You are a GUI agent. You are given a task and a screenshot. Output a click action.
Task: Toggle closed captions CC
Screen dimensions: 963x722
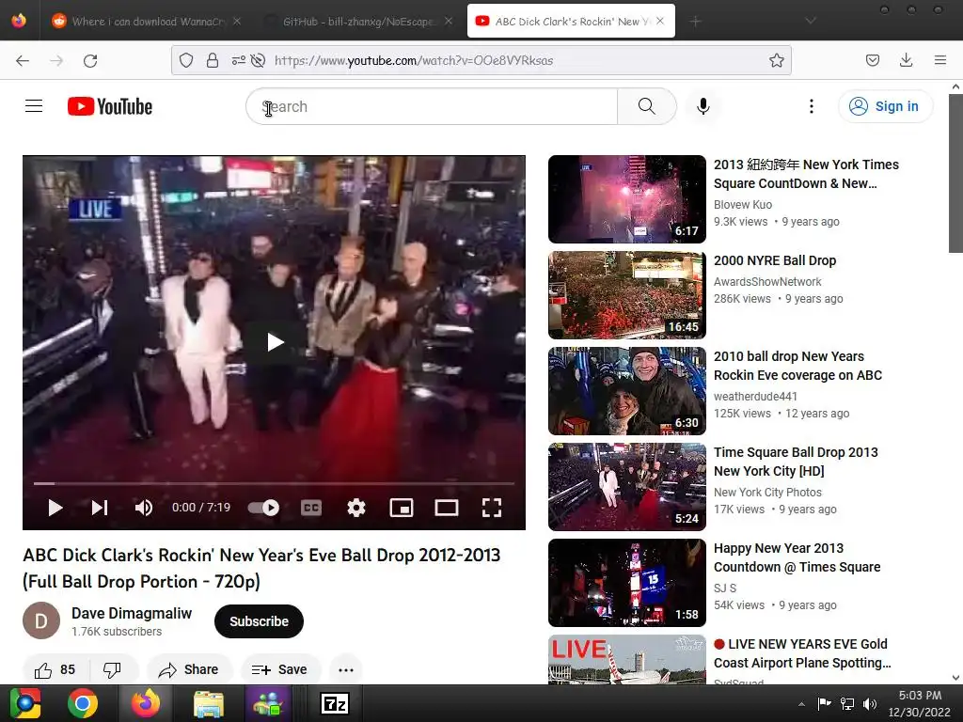pos(311,508)
